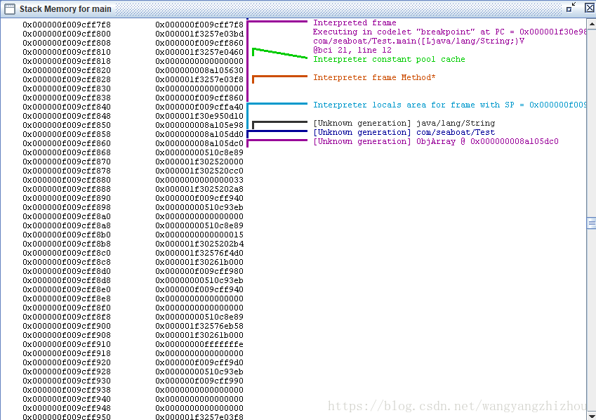This screenshot has height=420, width=596.
Task: Click value 0x000001f3025202b4
Action: 199,244
